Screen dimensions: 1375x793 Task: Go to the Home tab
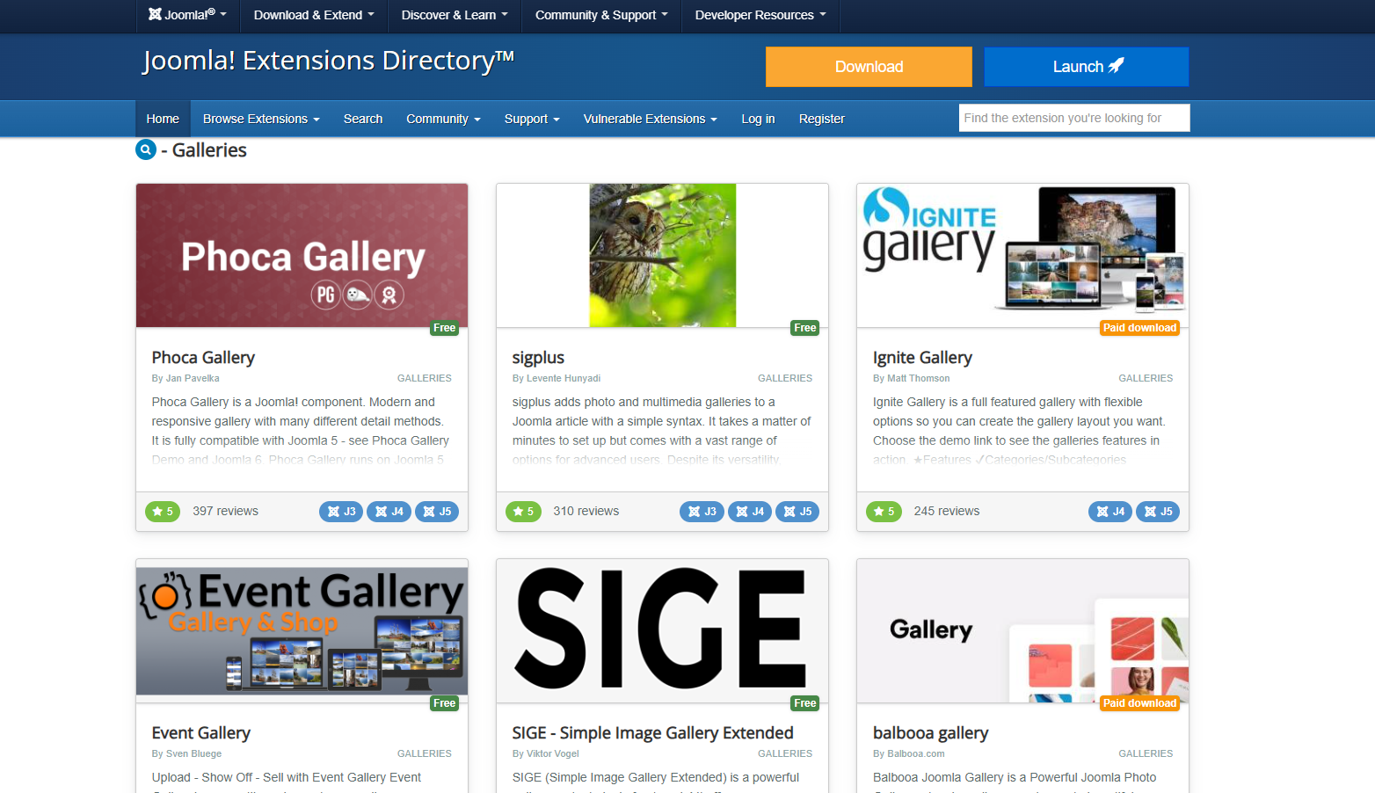click(x=163, y=119)
